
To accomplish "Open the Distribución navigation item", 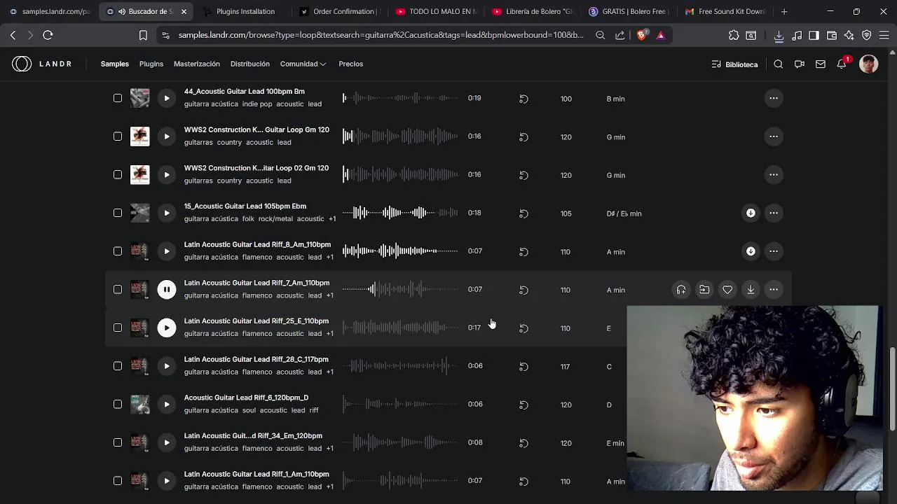I will tap(250, 64).
